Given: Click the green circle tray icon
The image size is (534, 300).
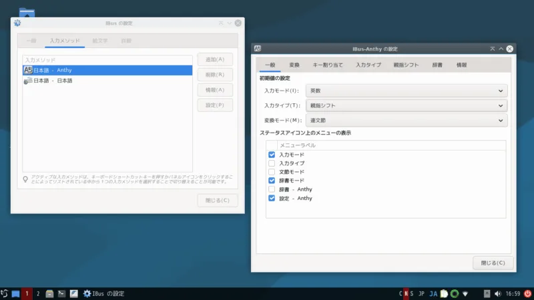Looking at the screenshot, I should 455,293.
